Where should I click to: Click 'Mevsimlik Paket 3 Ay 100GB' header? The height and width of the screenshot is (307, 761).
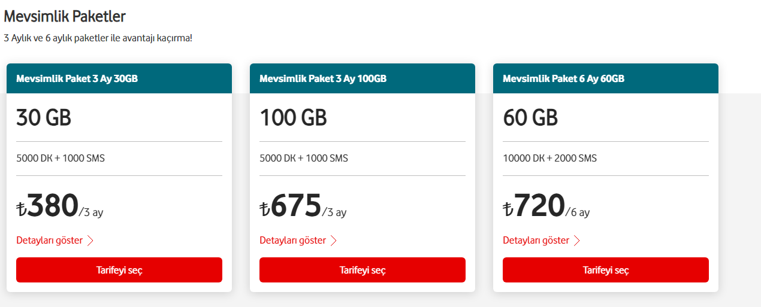(x=323, y=78)
